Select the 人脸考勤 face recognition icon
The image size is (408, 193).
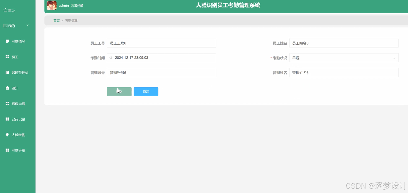coord(7,135)
